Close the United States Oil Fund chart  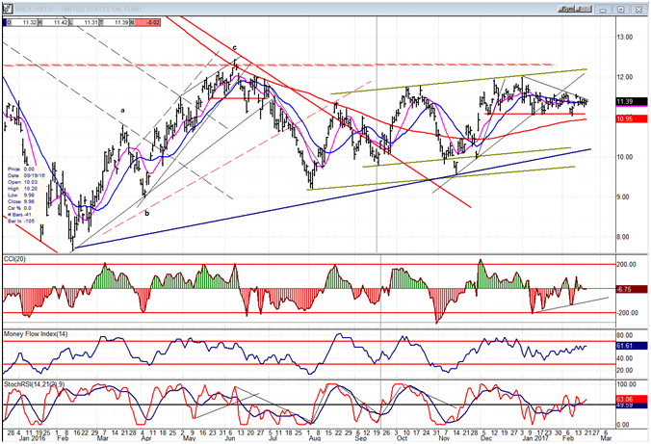638,9
